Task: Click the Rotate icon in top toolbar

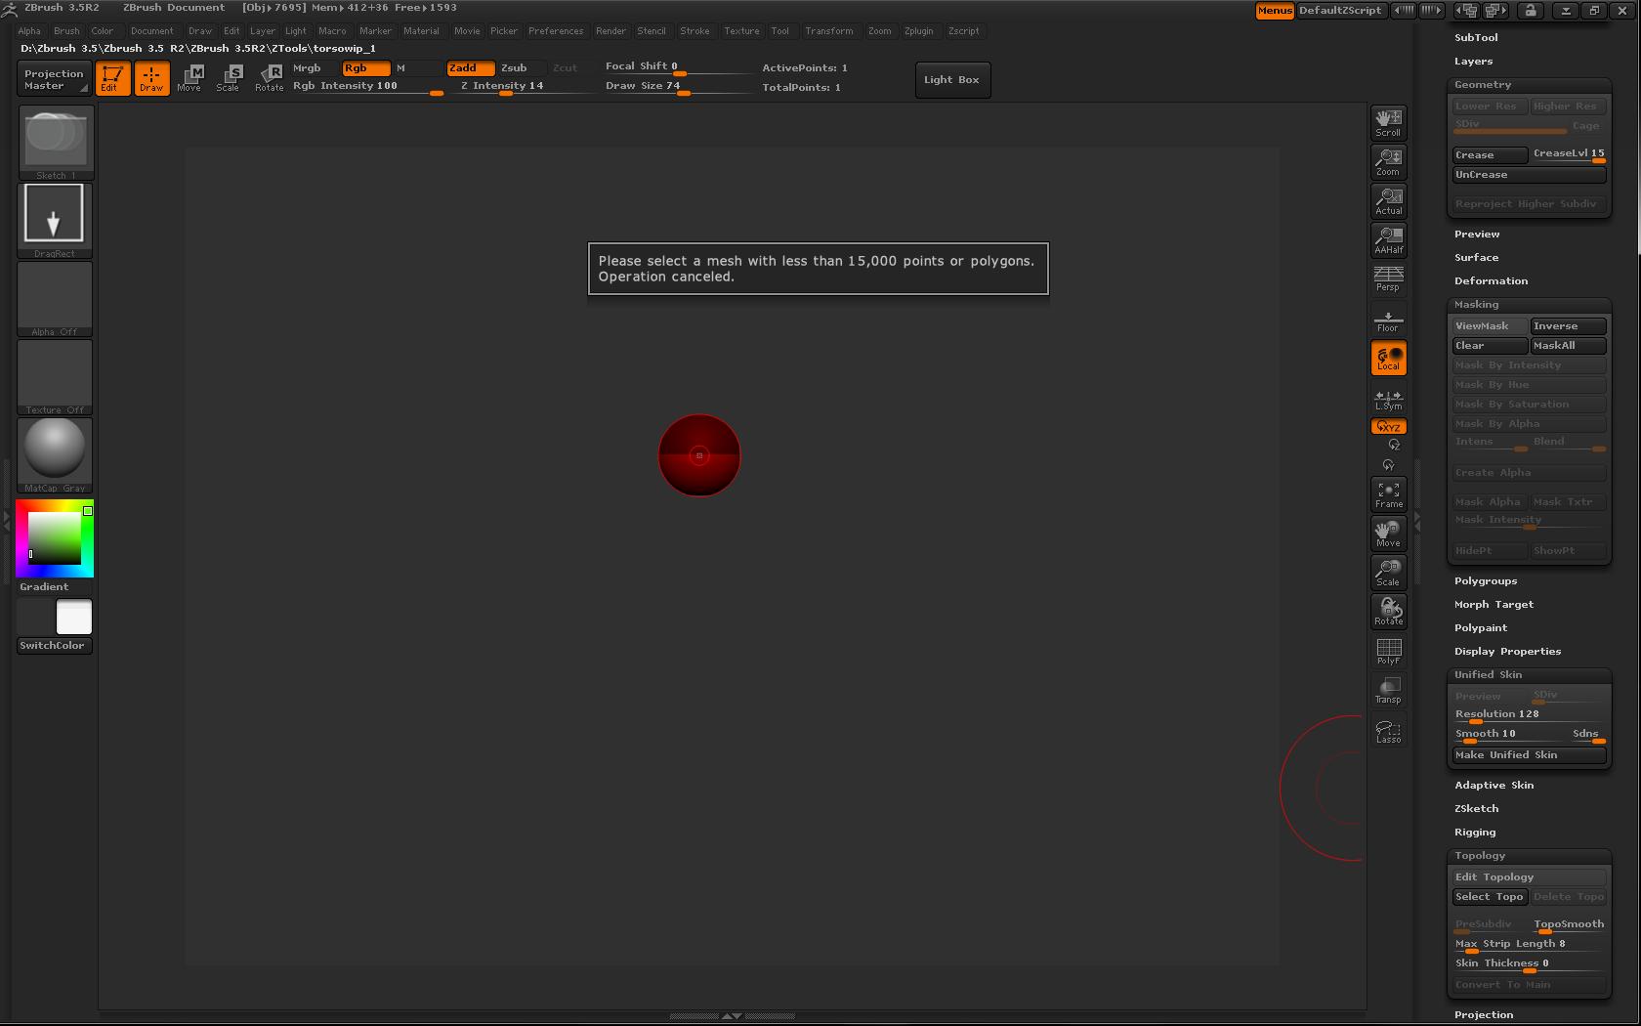Action: point(270,78)
